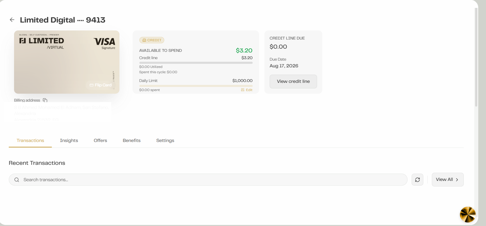The image size is (486, 226).
Task: Click the 'Recent Transactions' heading
Action: pyautogui.click(x=37, y=163)
